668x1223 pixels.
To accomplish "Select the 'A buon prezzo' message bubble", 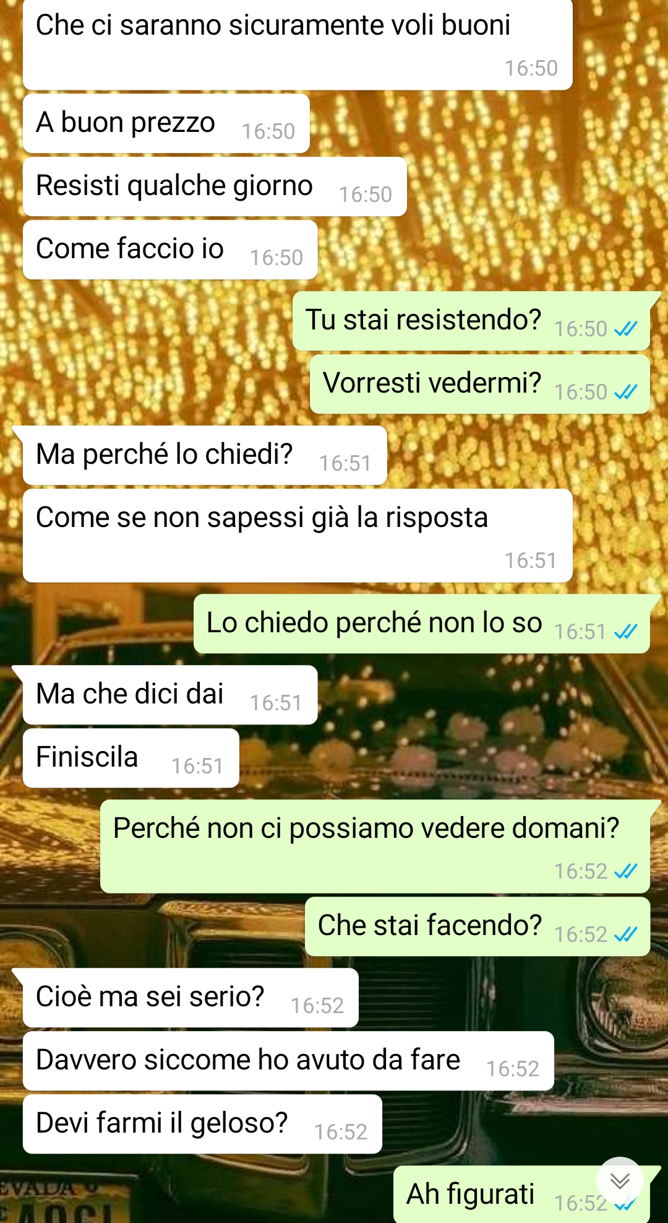I will [166, 123].
